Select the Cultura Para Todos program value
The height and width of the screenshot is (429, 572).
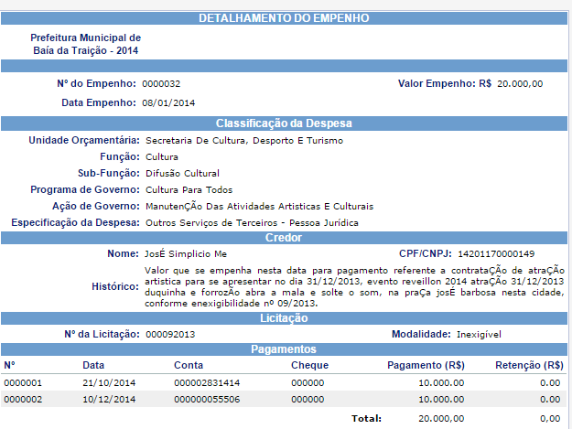point(189,189)
